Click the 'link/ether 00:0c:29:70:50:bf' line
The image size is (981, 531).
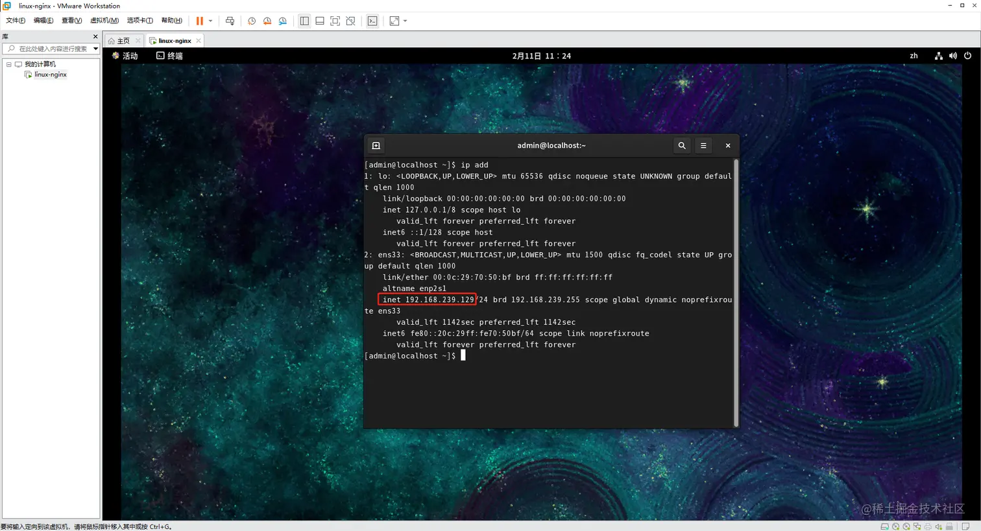pos(497,277)
